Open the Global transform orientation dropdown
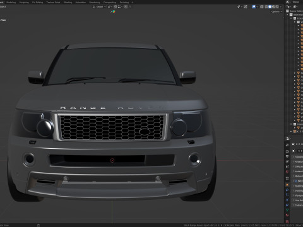Viewport: 303px width, 227px height. coord(99,7)
